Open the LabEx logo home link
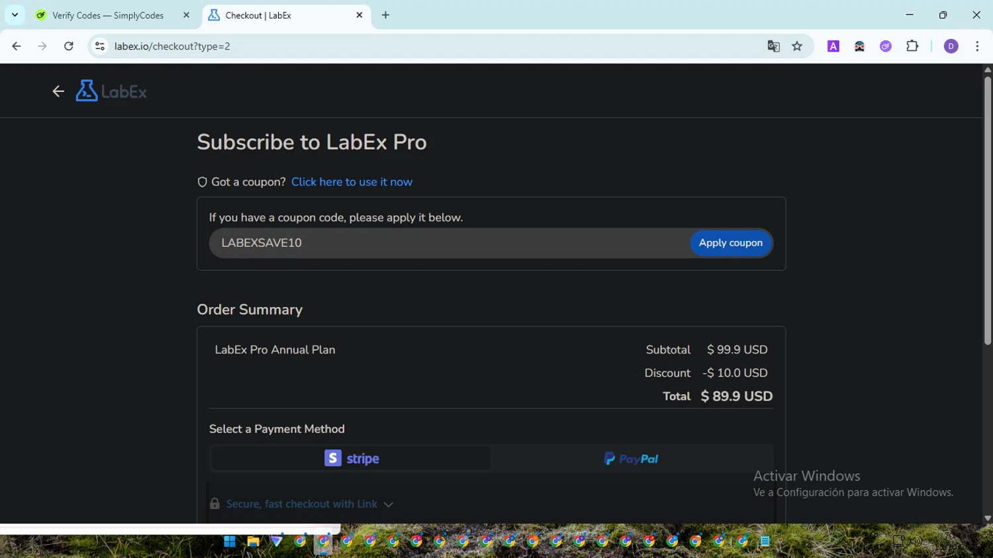This screenshot has height=558, width=993. click(x=111, y=91)
